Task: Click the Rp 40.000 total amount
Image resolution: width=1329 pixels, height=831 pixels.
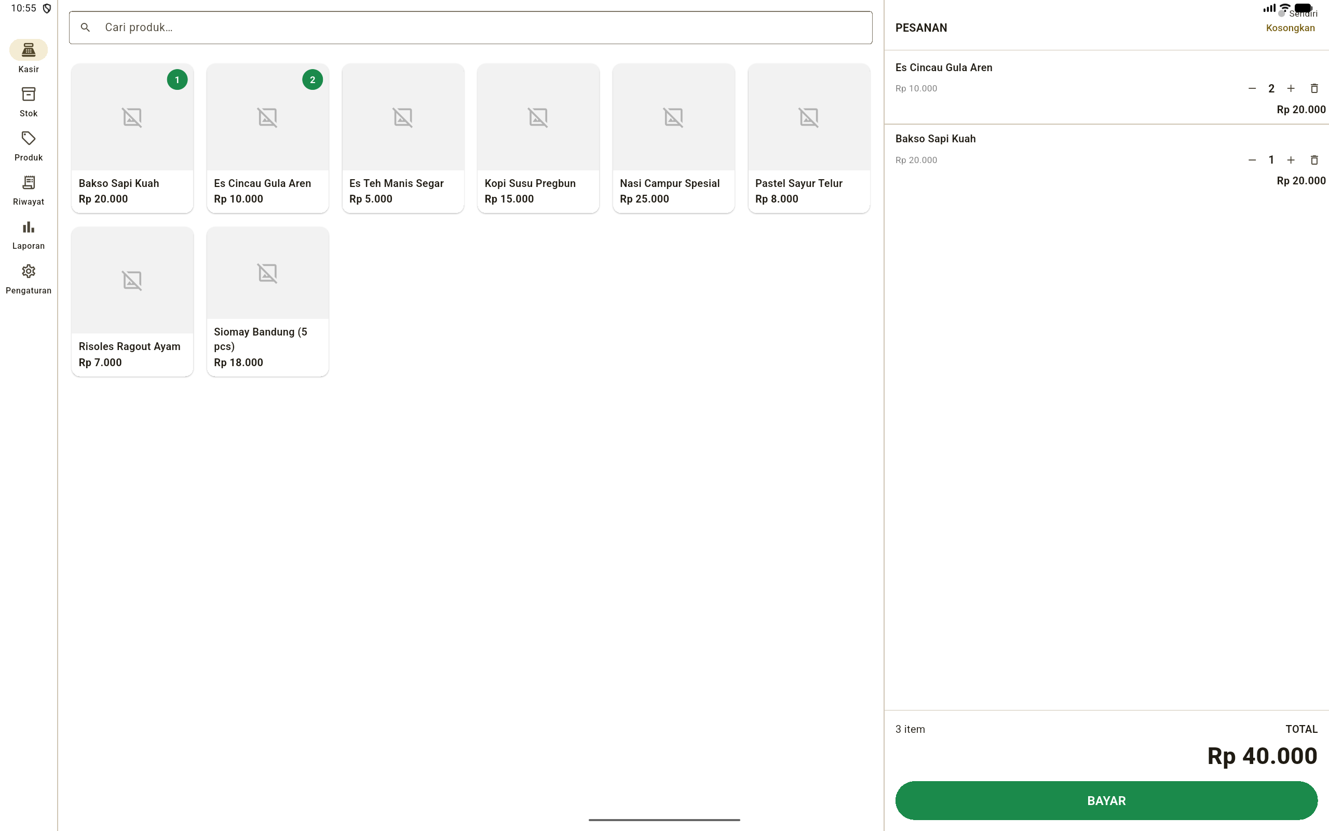Action: click(1262, 756)
